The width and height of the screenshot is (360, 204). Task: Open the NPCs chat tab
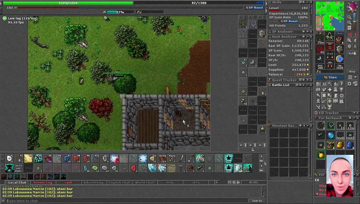pyautogui.click(x=195, y=182)
